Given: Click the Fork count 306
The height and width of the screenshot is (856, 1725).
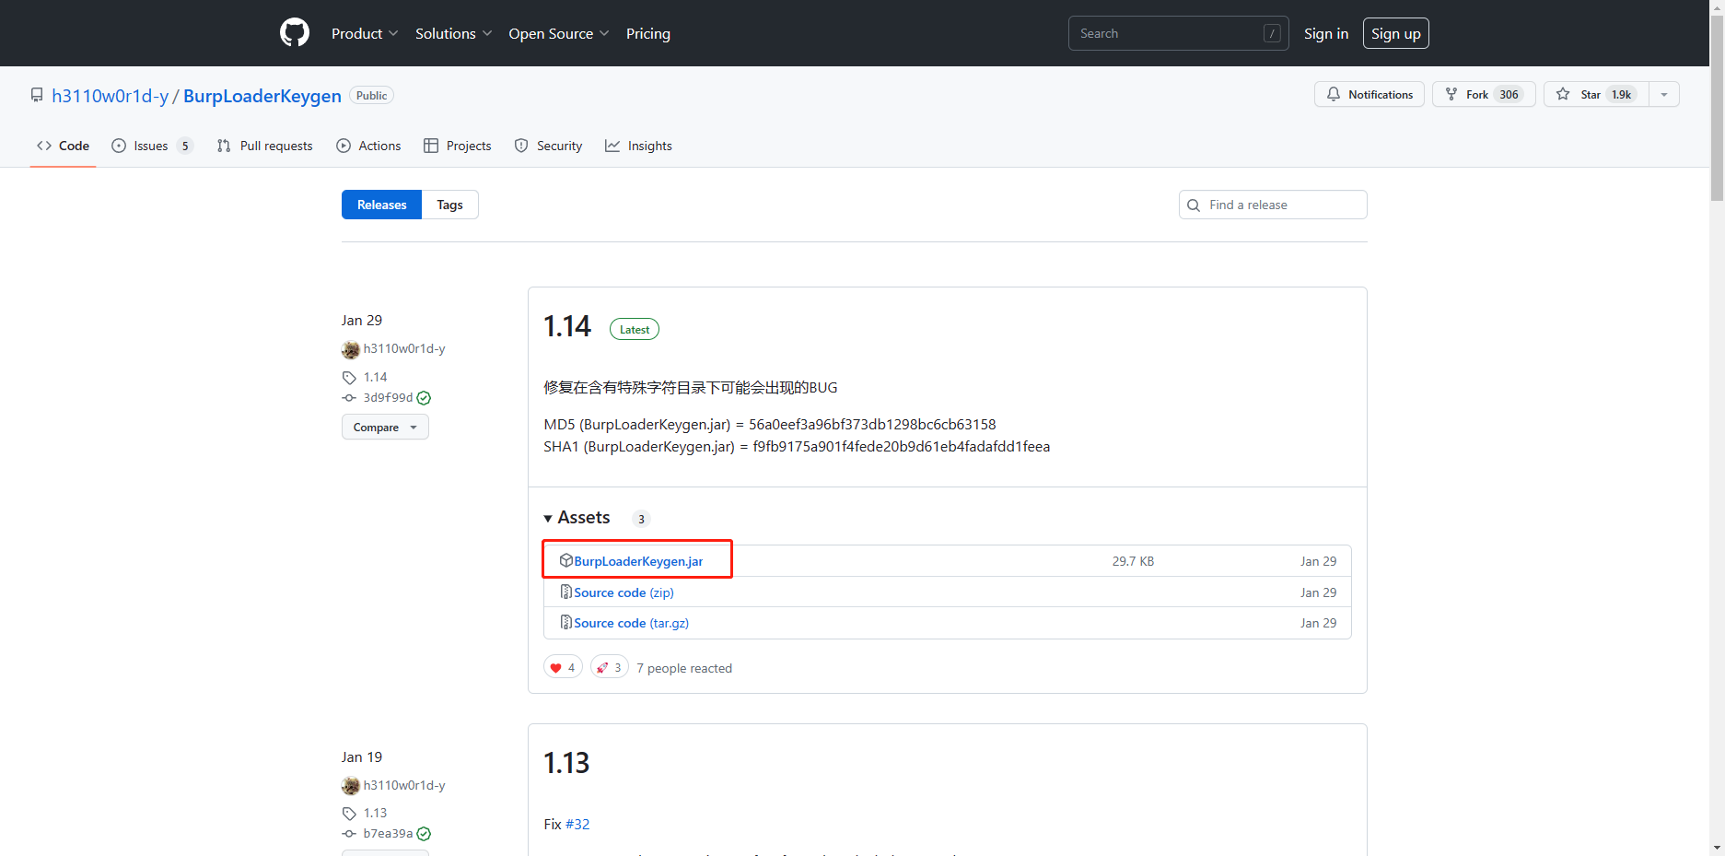Looking at the screenshot, I should click(1509, 94).
